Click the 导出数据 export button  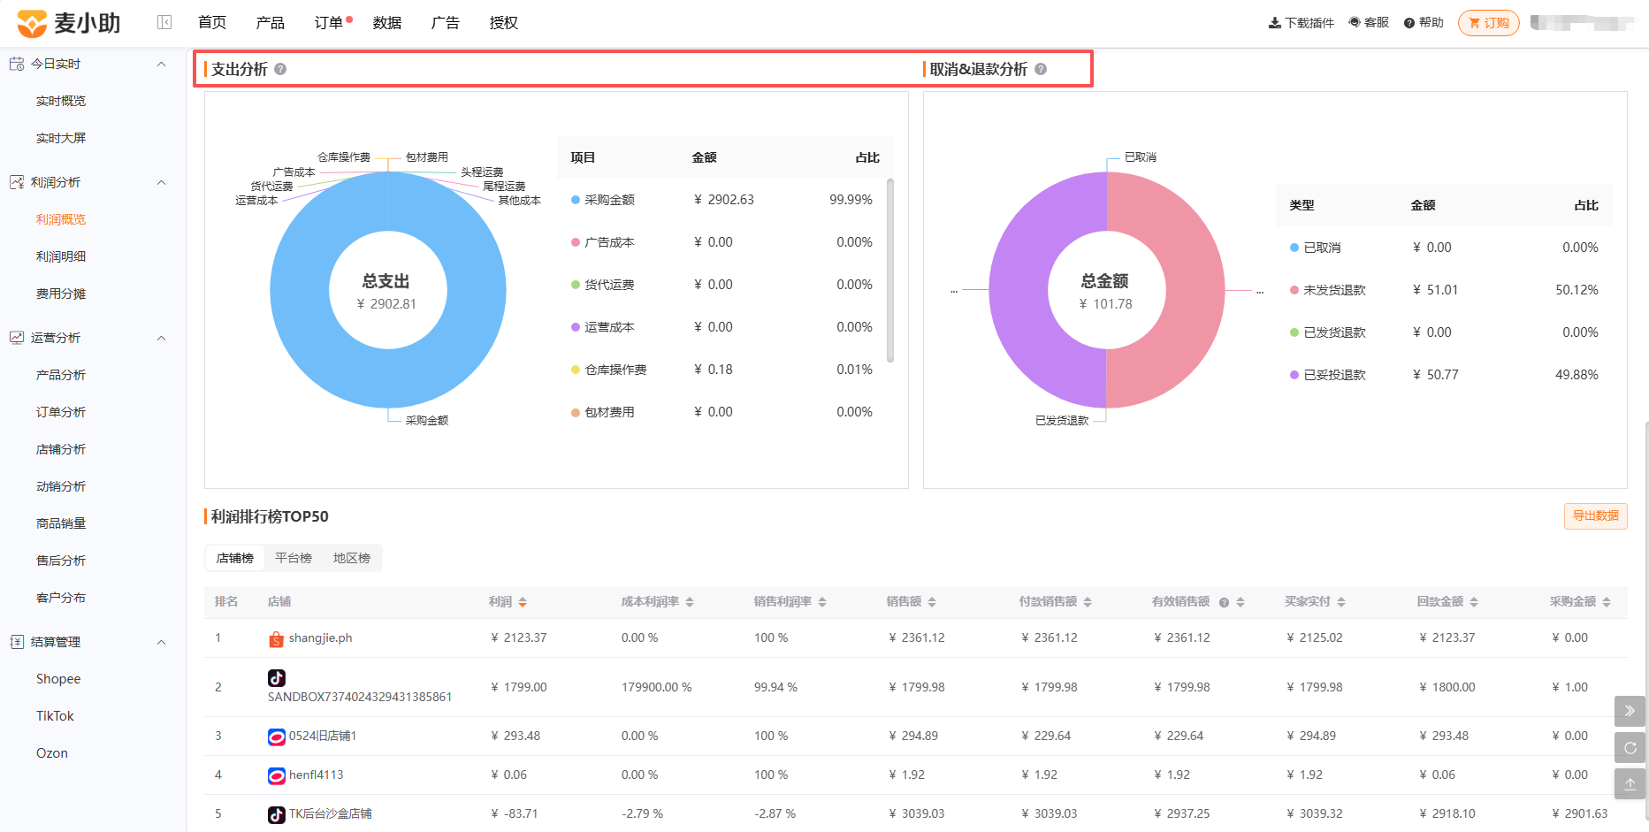(x=1596, y=516)
